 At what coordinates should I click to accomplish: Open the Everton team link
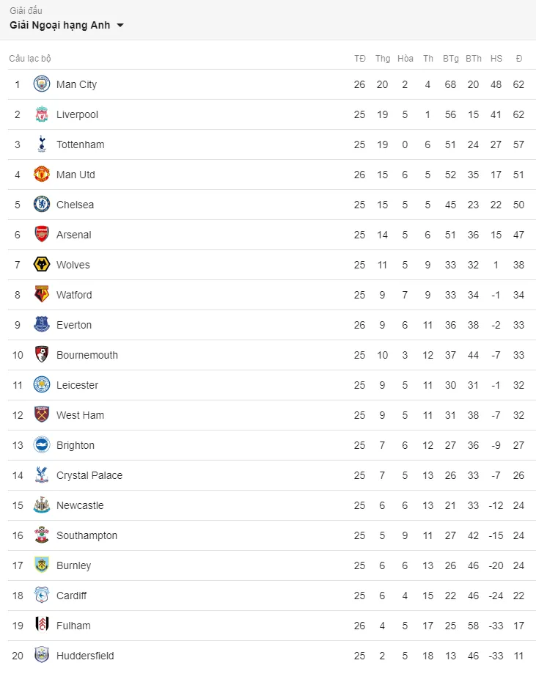pyautogui.click(x=74, y=325)
